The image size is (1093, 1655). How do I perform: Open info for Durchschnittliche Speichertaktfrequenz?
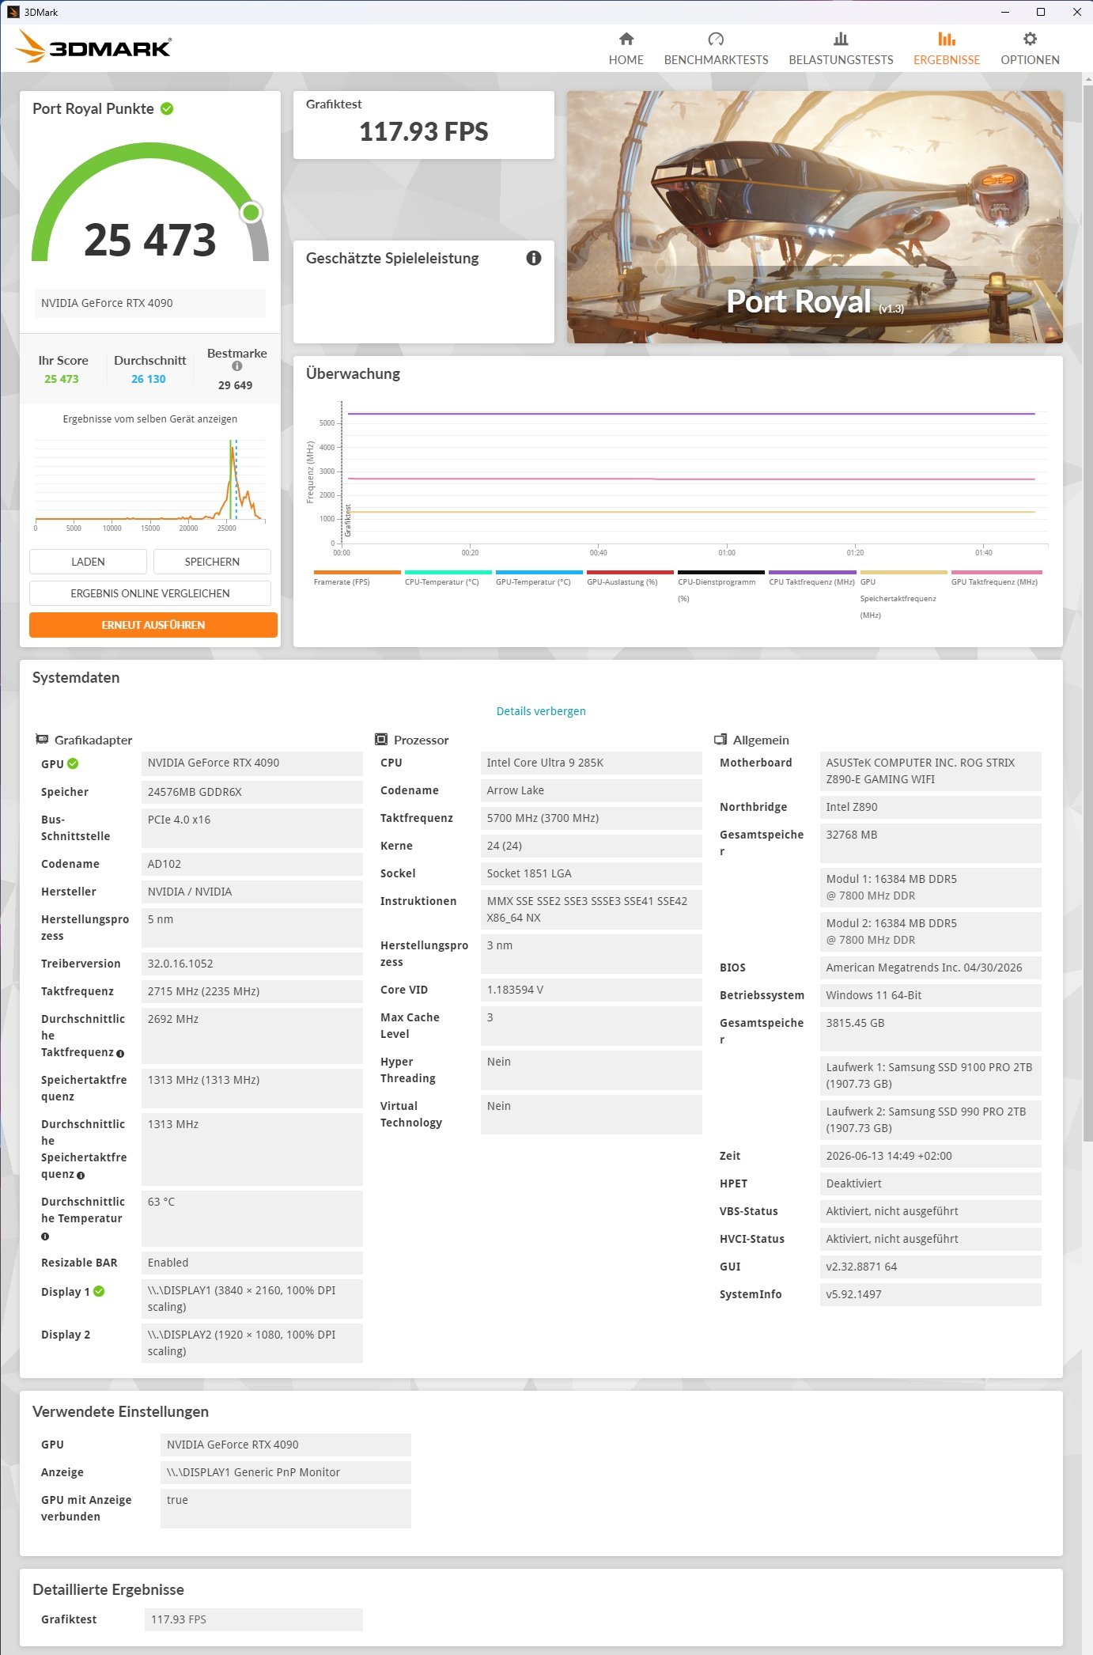point(81,1176)
